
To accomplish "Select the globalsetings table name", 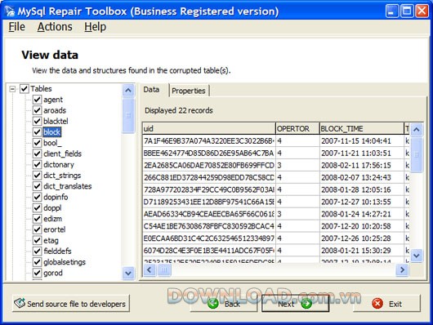I will [x=65, y=262].
